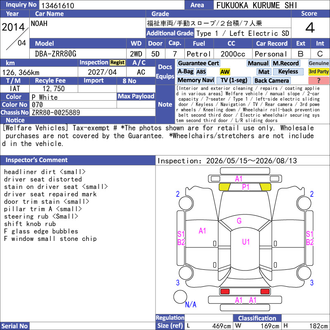Click the Personal car record value
This screenshot has height=330, width=330.
click(271, 54)
